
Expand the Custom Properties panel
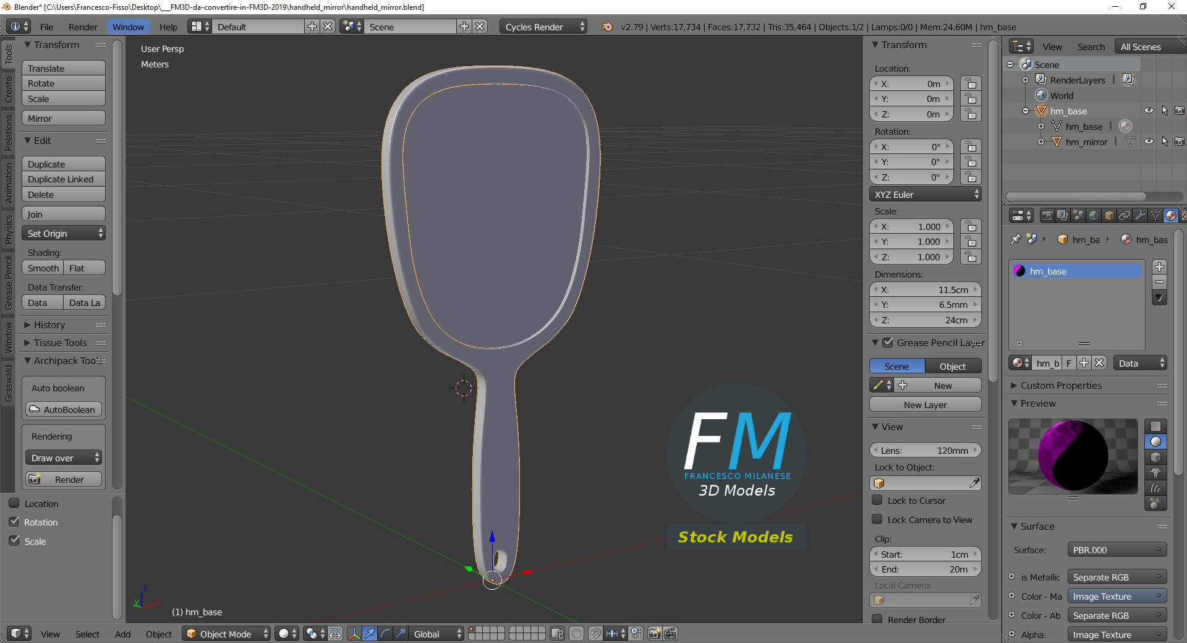[1061, 385]
